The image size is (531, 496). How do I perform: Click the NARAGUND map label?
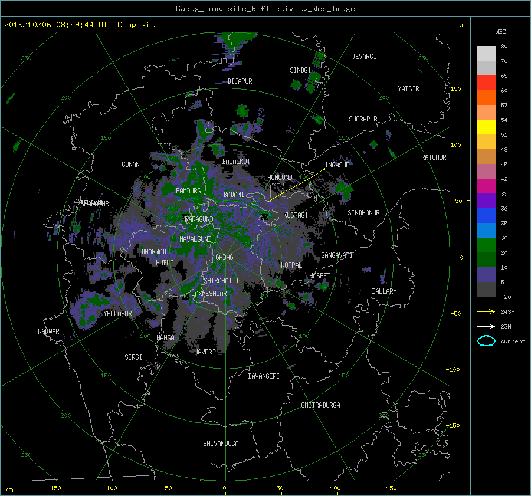pos(199,219)
